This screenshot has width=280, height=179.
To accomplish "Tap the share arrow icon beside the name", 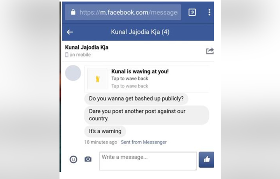I will [210, 51].
